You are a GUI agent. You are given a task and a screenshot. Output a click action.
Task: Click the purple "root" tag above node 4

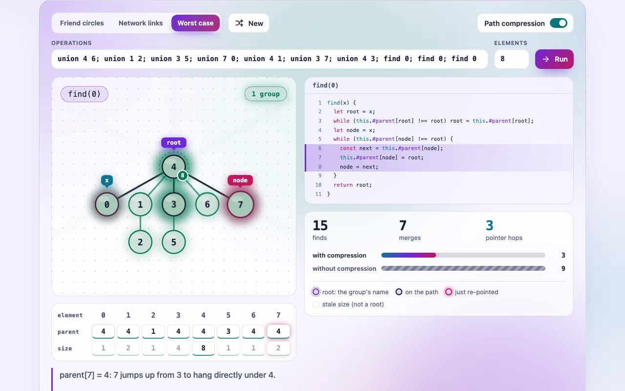pos(174,143)
